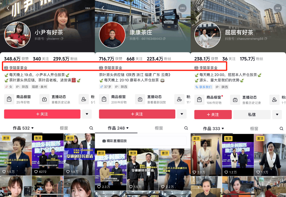Send 私信 to 屈屈有好茶

pyautogui.click(x=252, y=115)
